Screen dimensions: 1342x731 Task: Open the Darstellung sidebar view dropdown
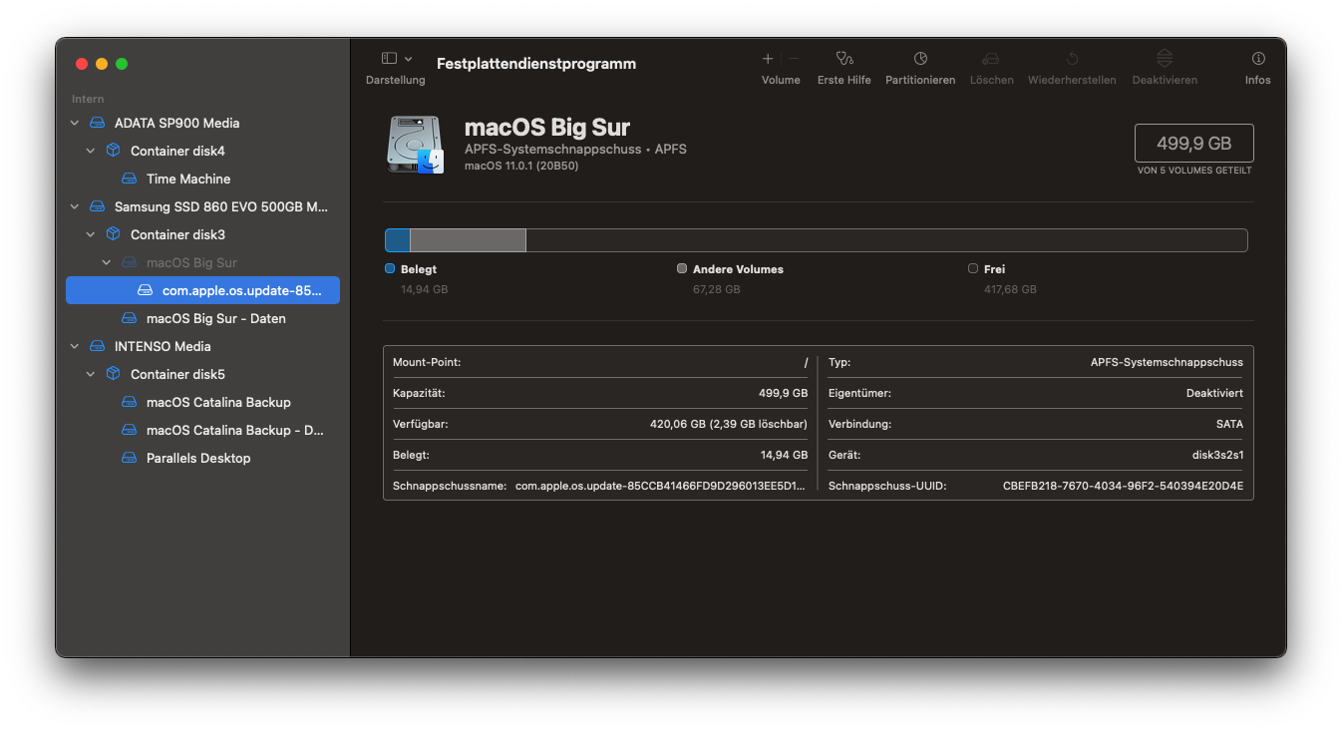396,59
